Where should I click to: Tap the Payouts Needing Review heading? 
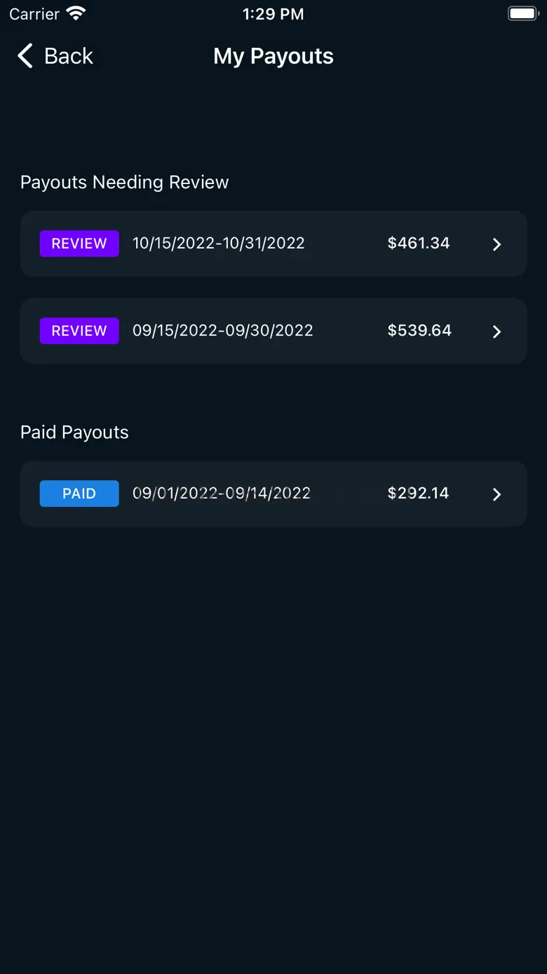[x=125, y=183]
